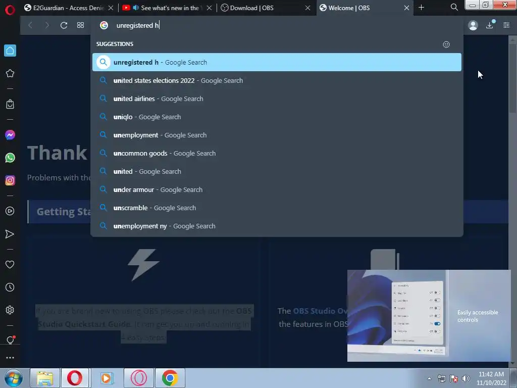The image size is (517, 388).
Task: Open Windows Explorer from the taskbar
Action: click(x=45, y=378)
